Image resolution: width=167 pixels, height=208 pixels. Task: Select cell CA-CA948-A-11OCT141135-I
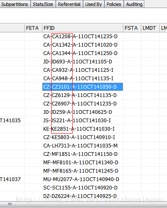83,79
